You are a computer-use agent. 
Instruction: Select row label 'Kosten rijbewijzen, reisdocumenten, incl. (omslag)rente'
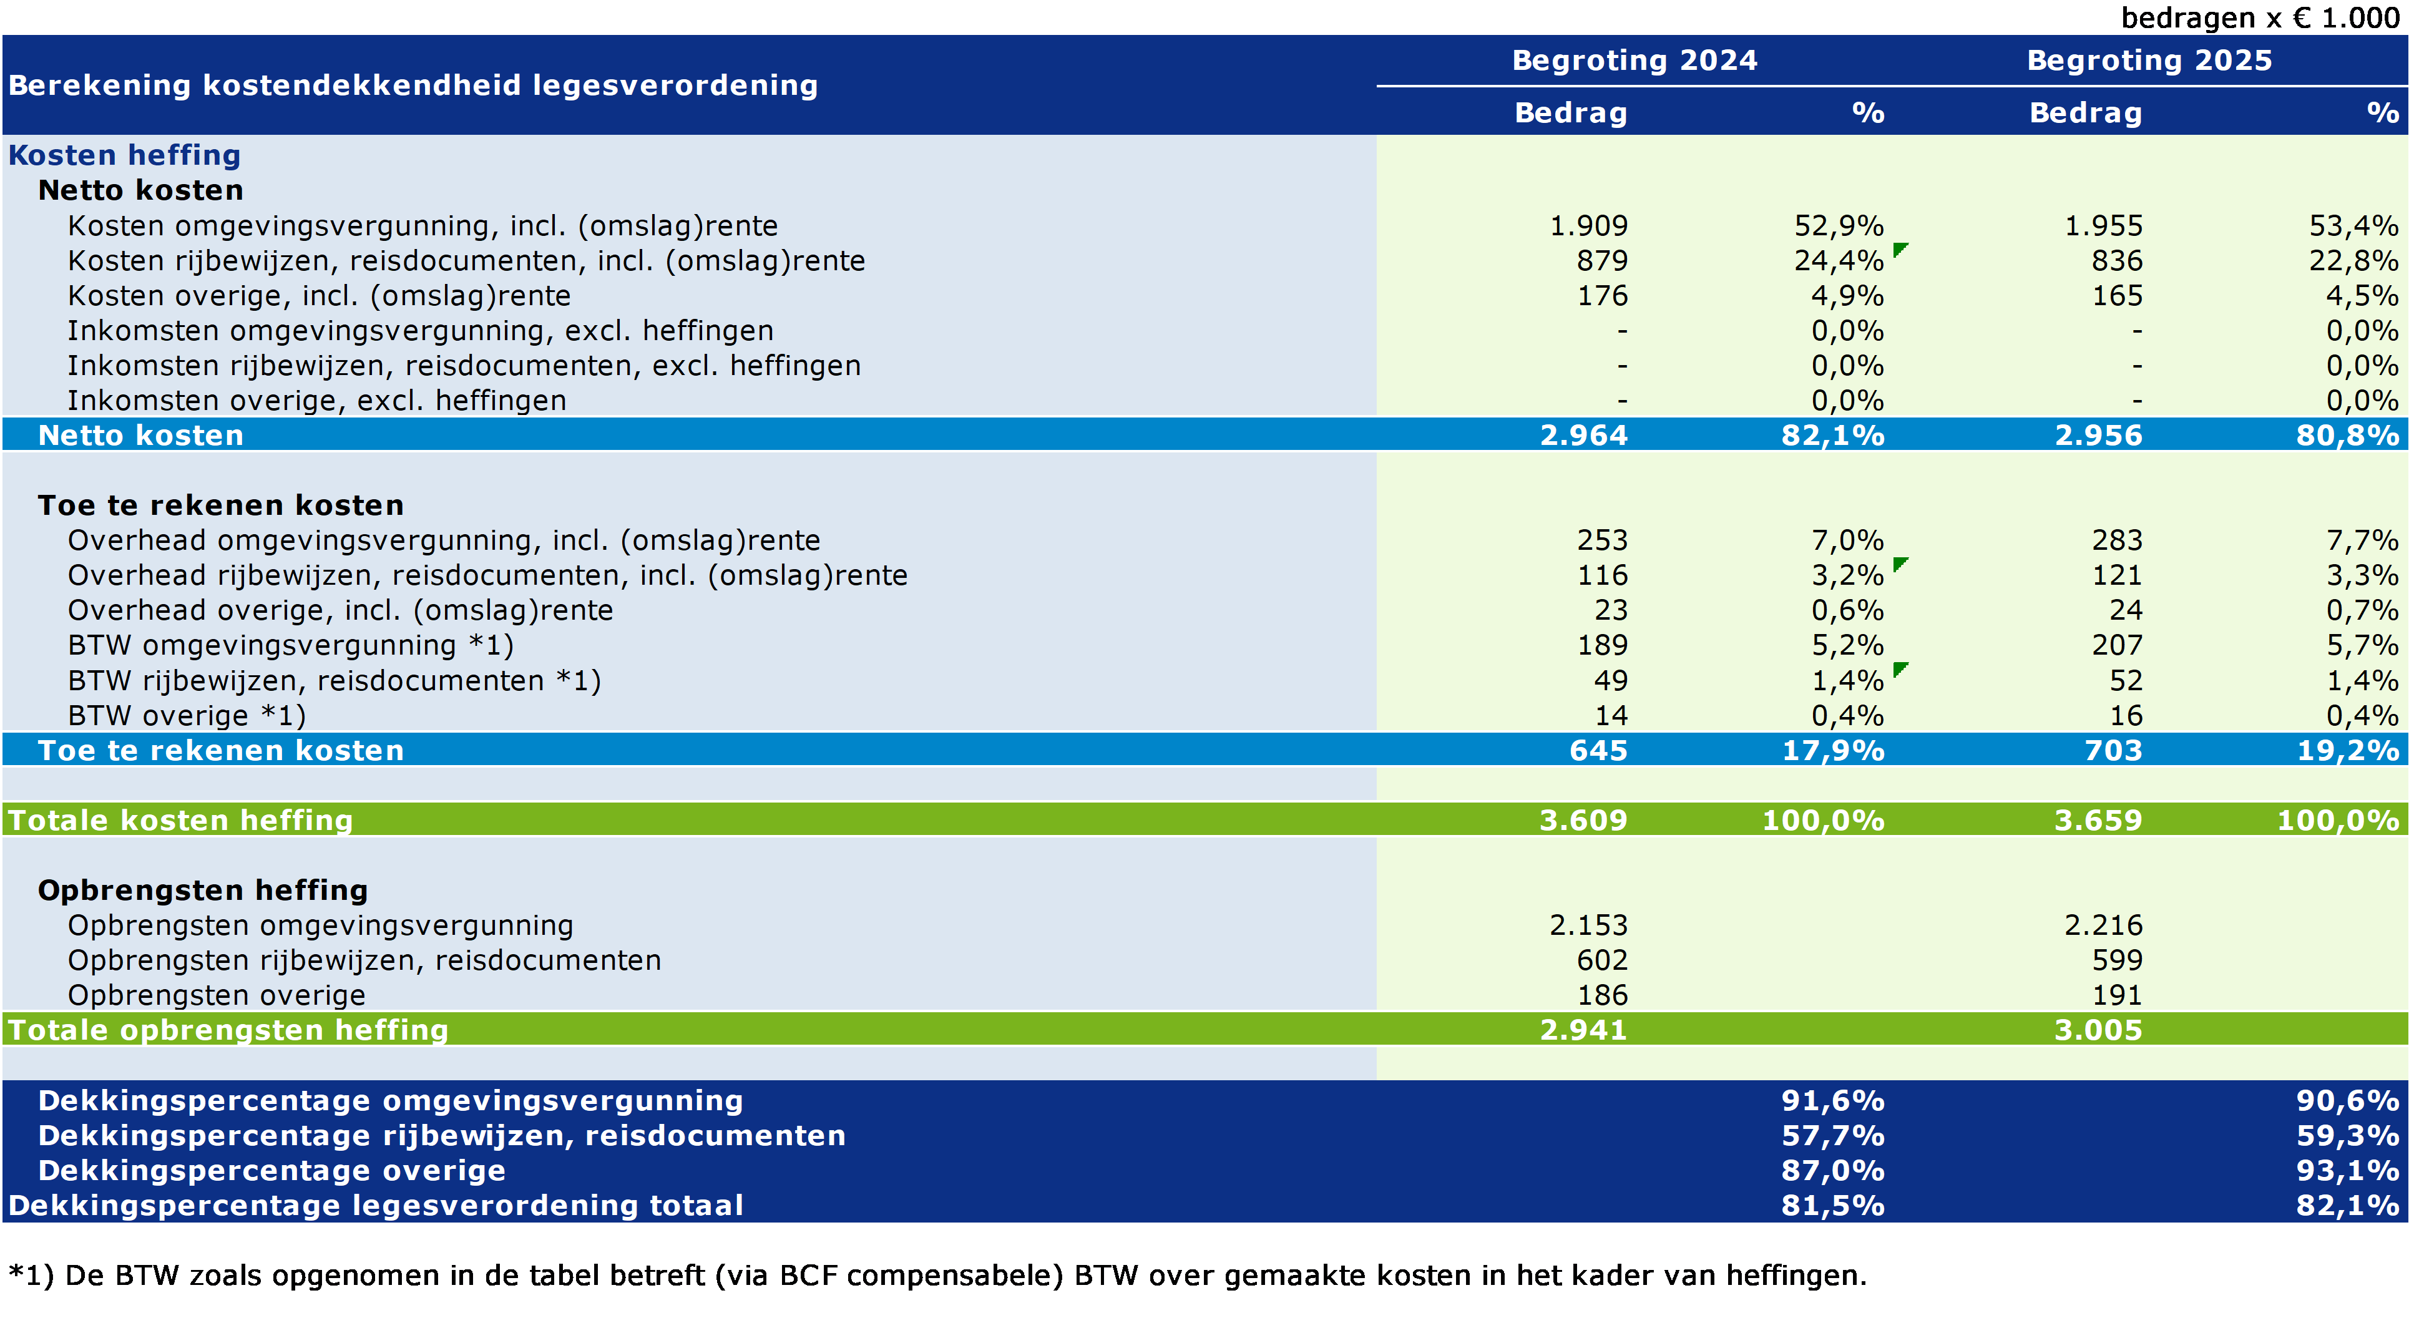[x=466, y=261]
